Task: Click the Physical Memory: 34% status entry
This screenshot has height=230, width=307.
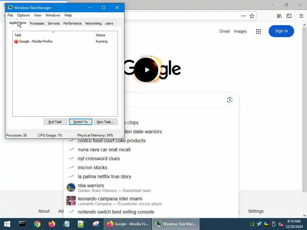Action: coord(95,135)
